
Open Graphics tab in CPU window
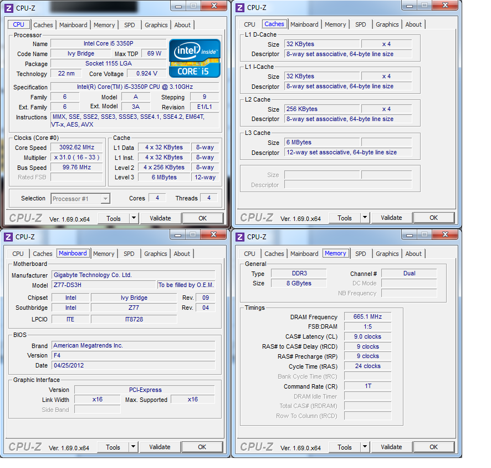pos(156,25)
